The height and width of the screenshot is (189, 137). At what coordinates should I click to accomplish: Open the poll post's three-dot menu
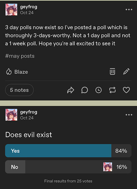point(129,115)
